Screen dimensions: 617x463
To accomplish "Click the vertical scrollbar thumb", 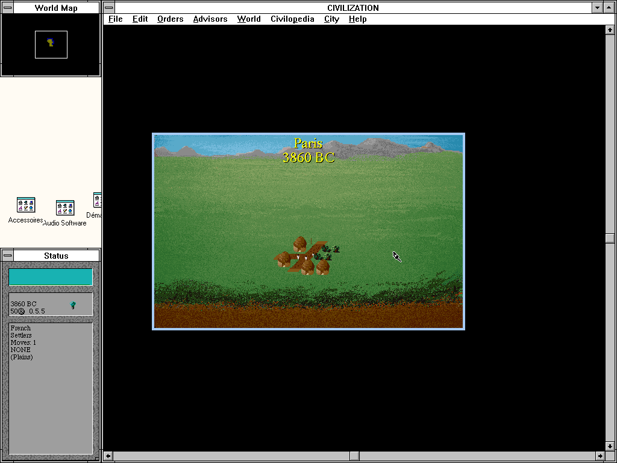I will [610, 238].
